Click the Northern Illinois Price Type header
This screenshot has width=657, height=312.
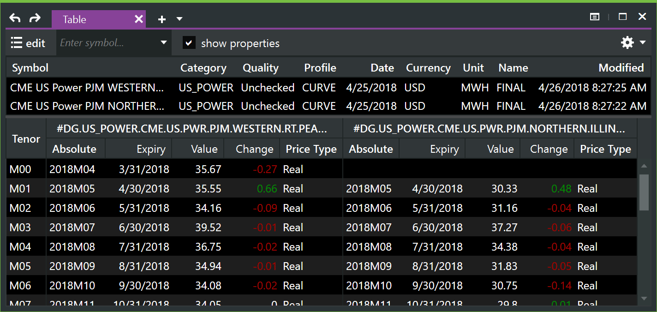click(605, 149)
